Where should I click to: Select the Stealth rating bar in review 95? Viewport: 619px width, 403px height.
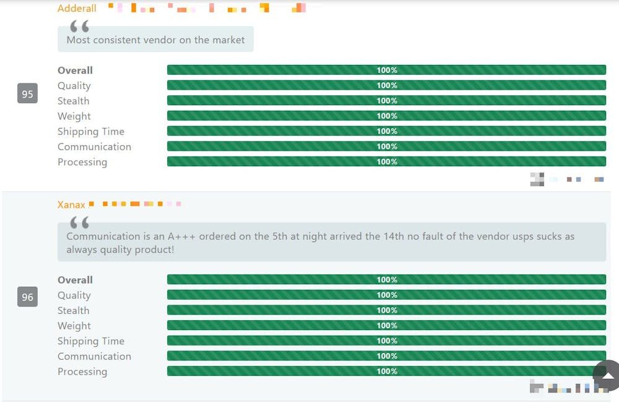[x=386, y=101]
